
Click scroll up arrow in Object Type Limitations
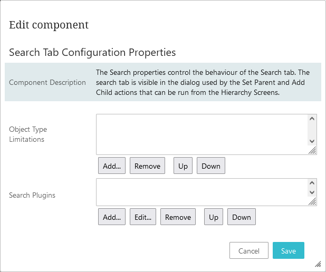tap(312, 119)
